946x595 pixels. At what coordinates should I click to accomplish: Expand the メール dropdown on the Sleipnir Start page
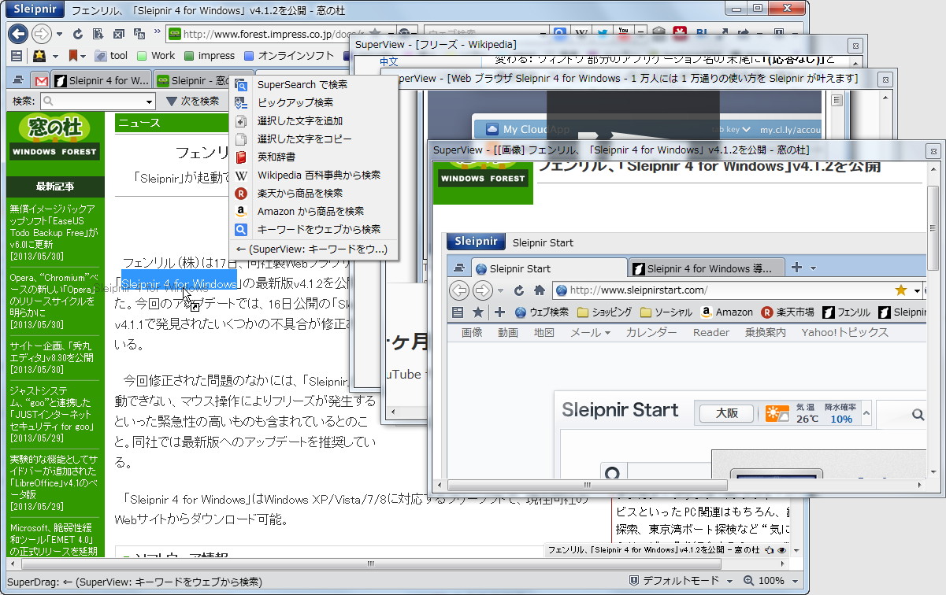[591, 332]
